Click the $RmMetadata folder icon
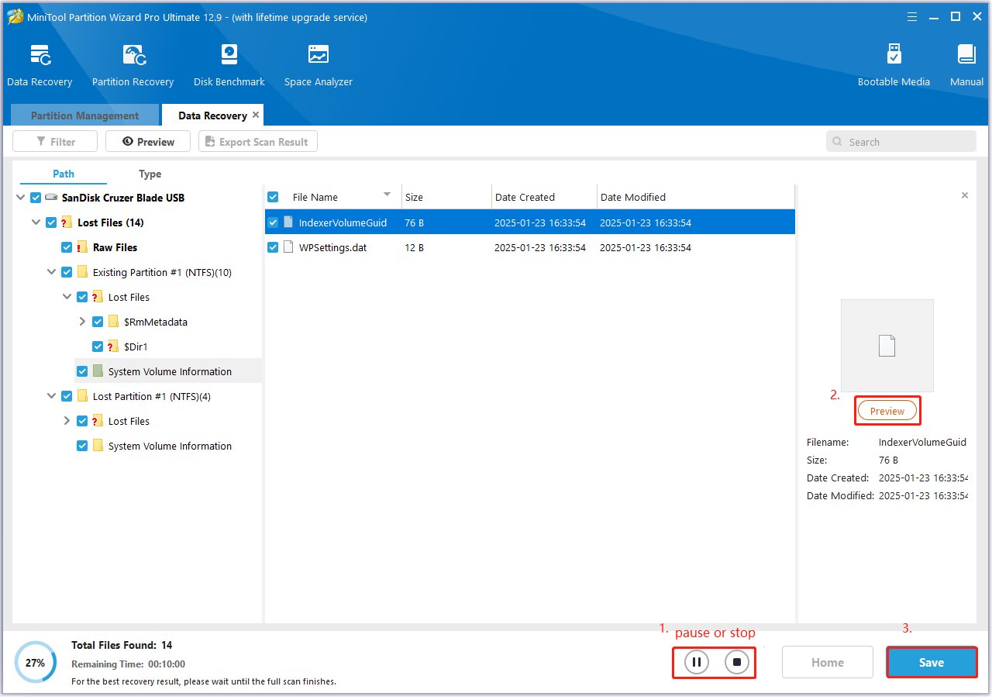Viewport: 992px width, 700px height. (x=113, y=322)
